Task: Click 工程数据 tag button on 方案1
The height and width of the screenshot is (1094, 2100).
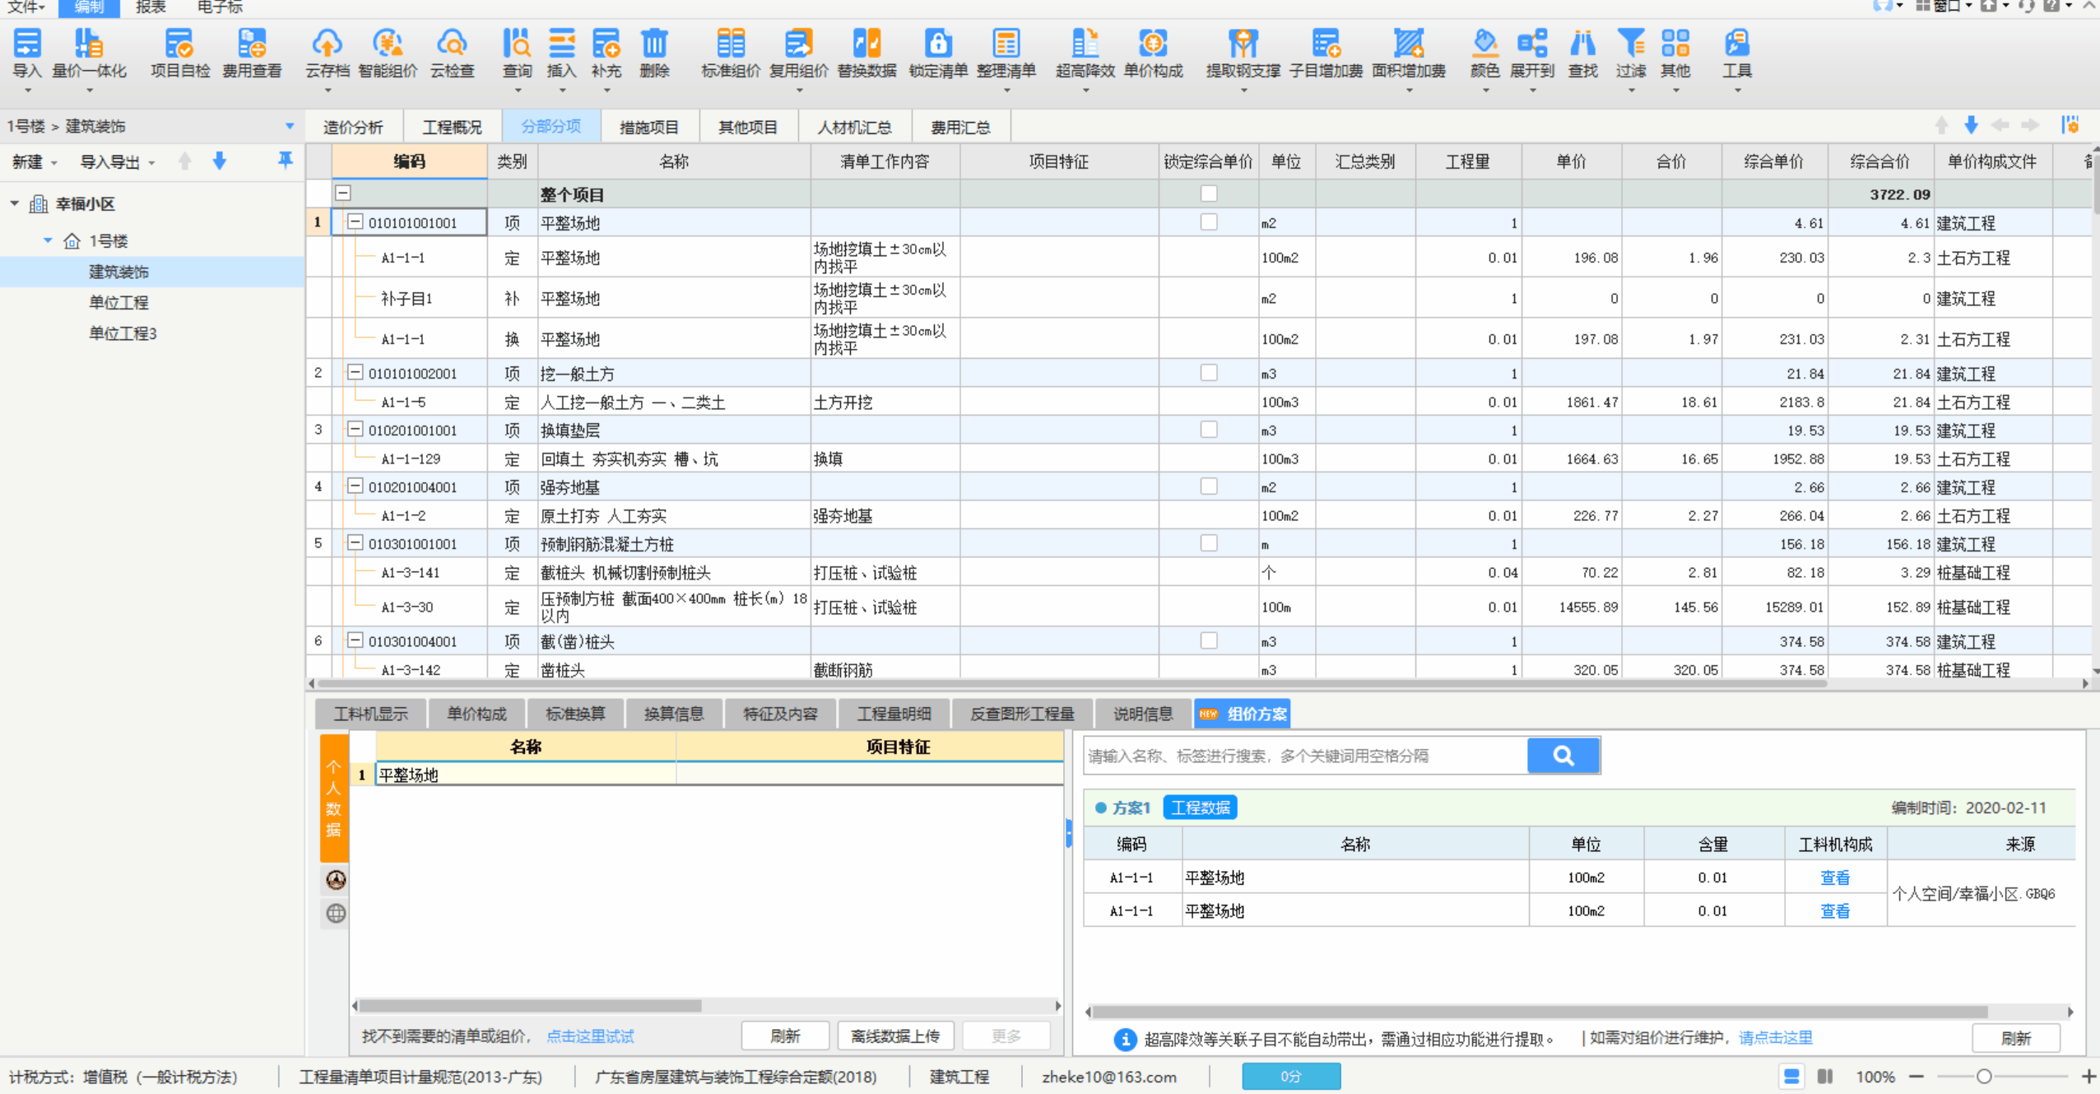Action: [1200, 808]
